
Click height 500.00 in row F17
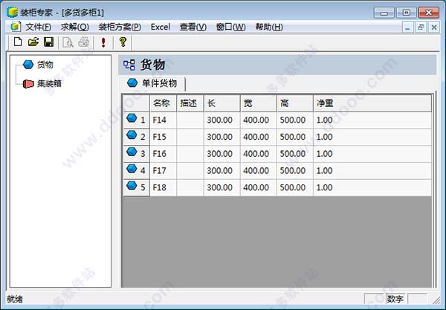pyautogui.click(x=295, y=171)
